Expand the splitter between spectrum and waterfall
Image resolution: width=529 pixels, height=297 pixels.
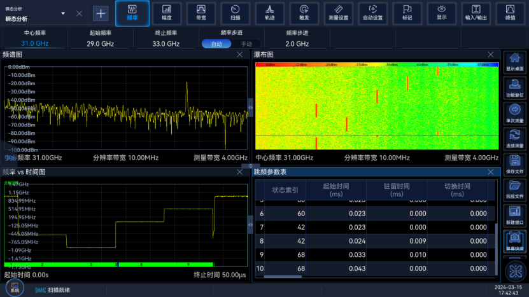click(250, 109)
